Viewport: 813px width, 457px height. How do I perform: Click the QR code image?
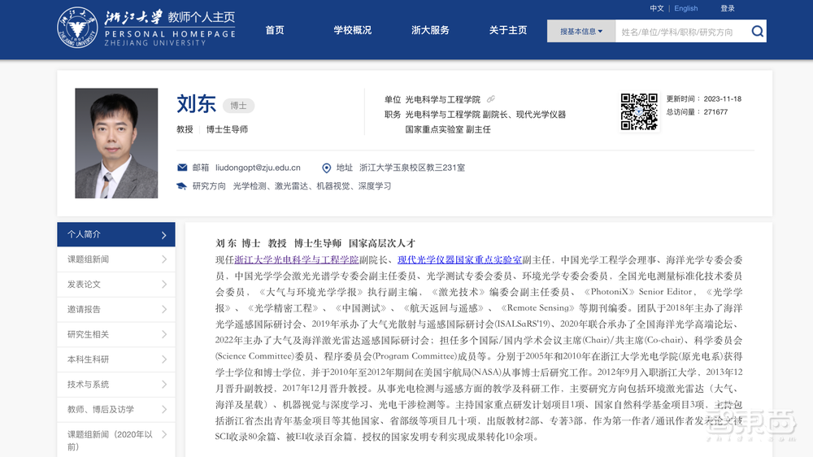click(x=639, y=111)
